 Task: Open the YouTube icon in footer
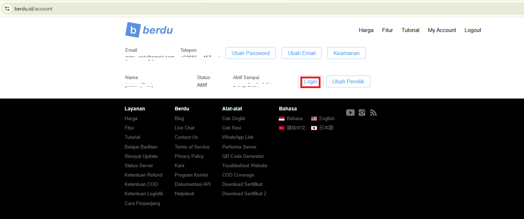pos(350,113)
